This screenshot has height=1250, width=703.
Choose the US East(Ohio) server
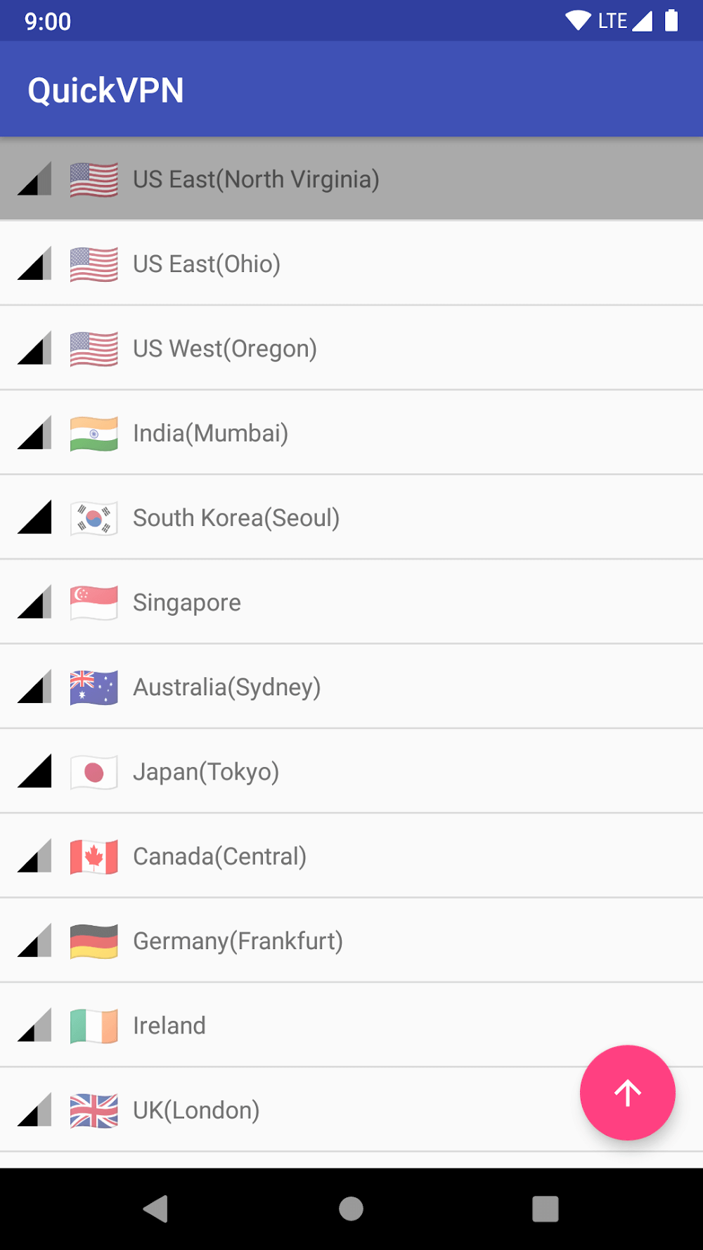tap(207, 264)
